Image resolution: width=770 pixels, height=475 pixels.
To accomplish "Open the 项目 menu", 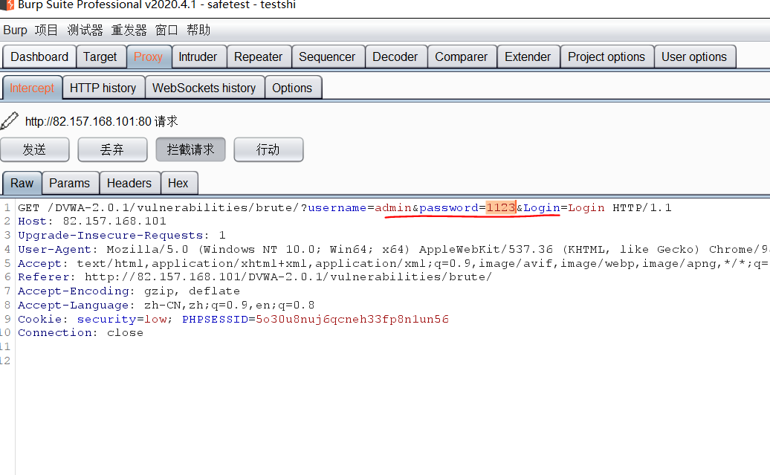I will 46,30.
